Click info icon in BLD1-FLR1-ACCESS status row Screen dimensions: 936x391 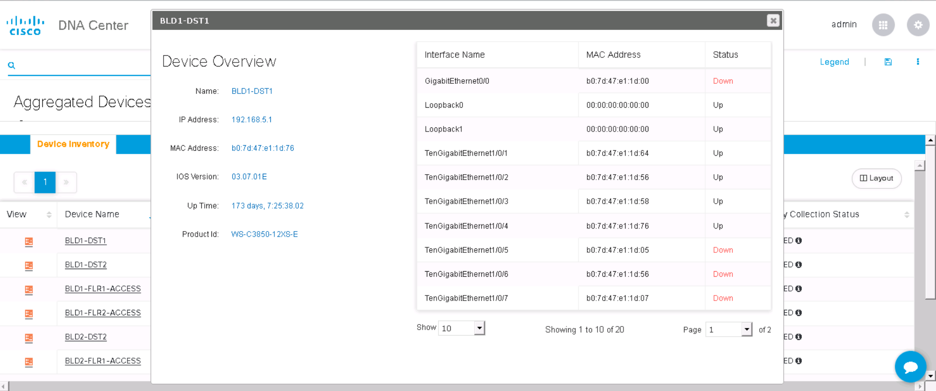click(x=799, y=288)
